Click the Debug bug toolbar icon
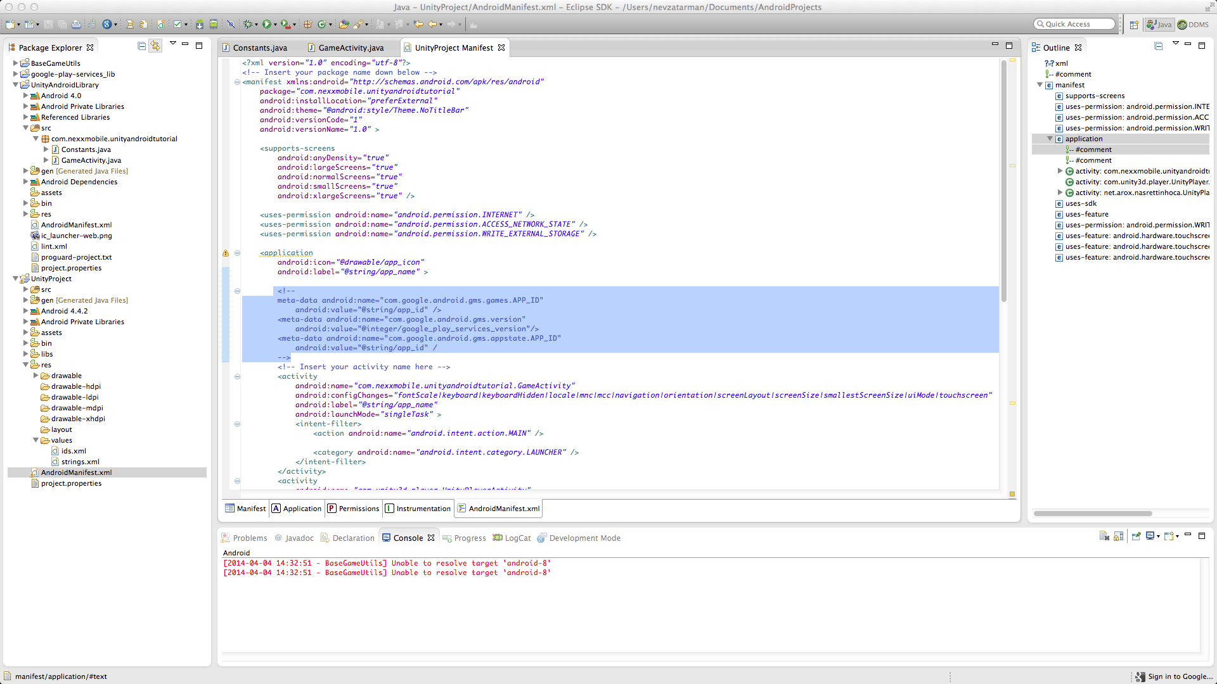Viewport: 1217px width, 684px height. [x=248, y=24]
